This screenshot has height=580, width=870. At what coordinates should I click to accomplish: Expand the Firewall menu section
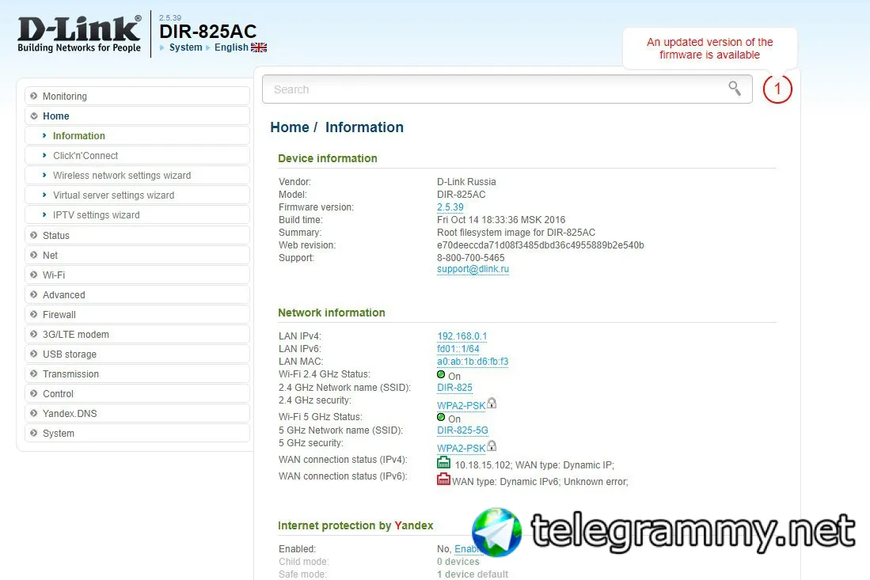tap(137, 314)
